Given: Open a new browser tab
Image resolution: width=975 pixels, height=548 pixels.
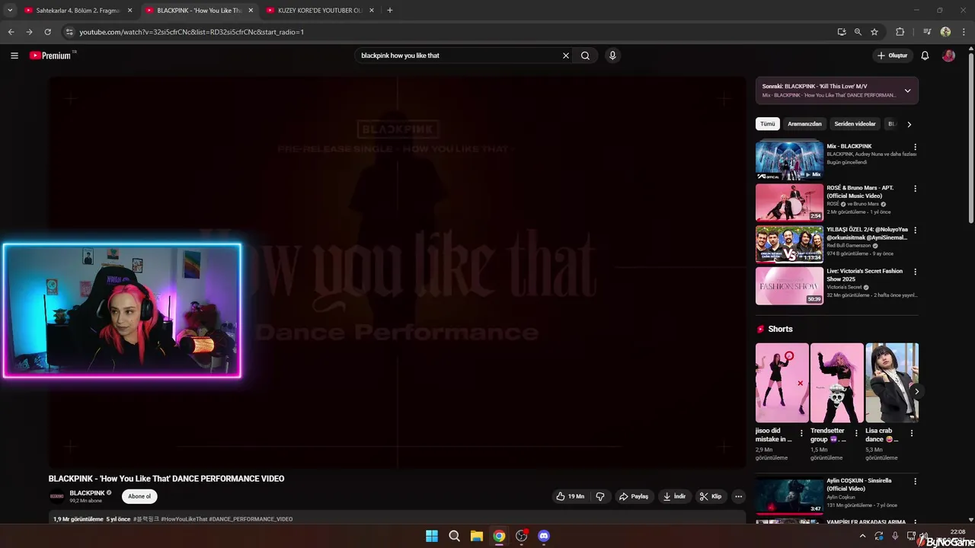Looking at the screenshot, I should pyautogui.click(x=389, y=11).
